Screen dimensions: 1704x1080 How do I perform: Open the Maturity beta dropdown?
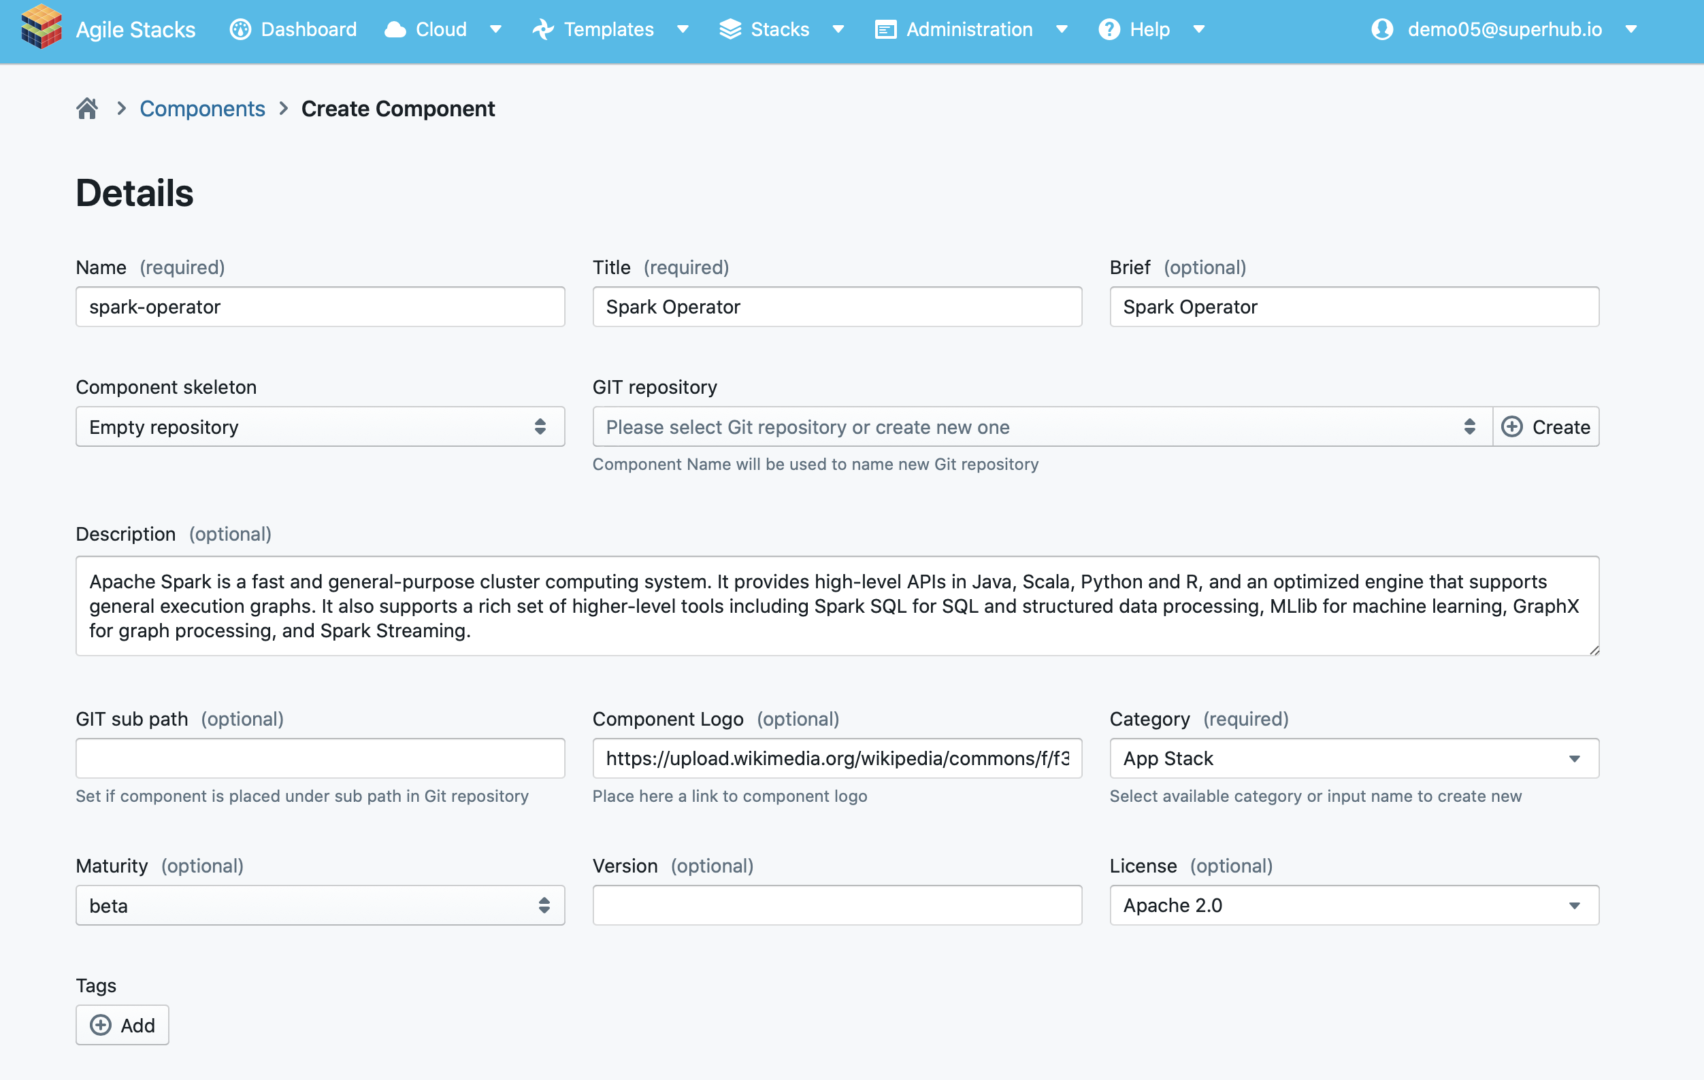coord(320,905)
